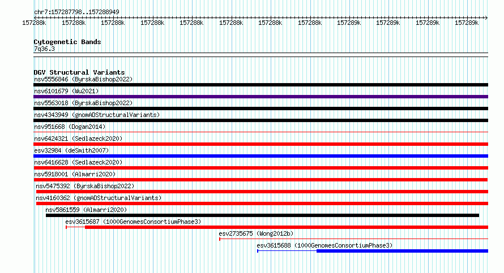Click the thin blue start segment of esv3615688
Screen dimensions: 504x273
287,251
